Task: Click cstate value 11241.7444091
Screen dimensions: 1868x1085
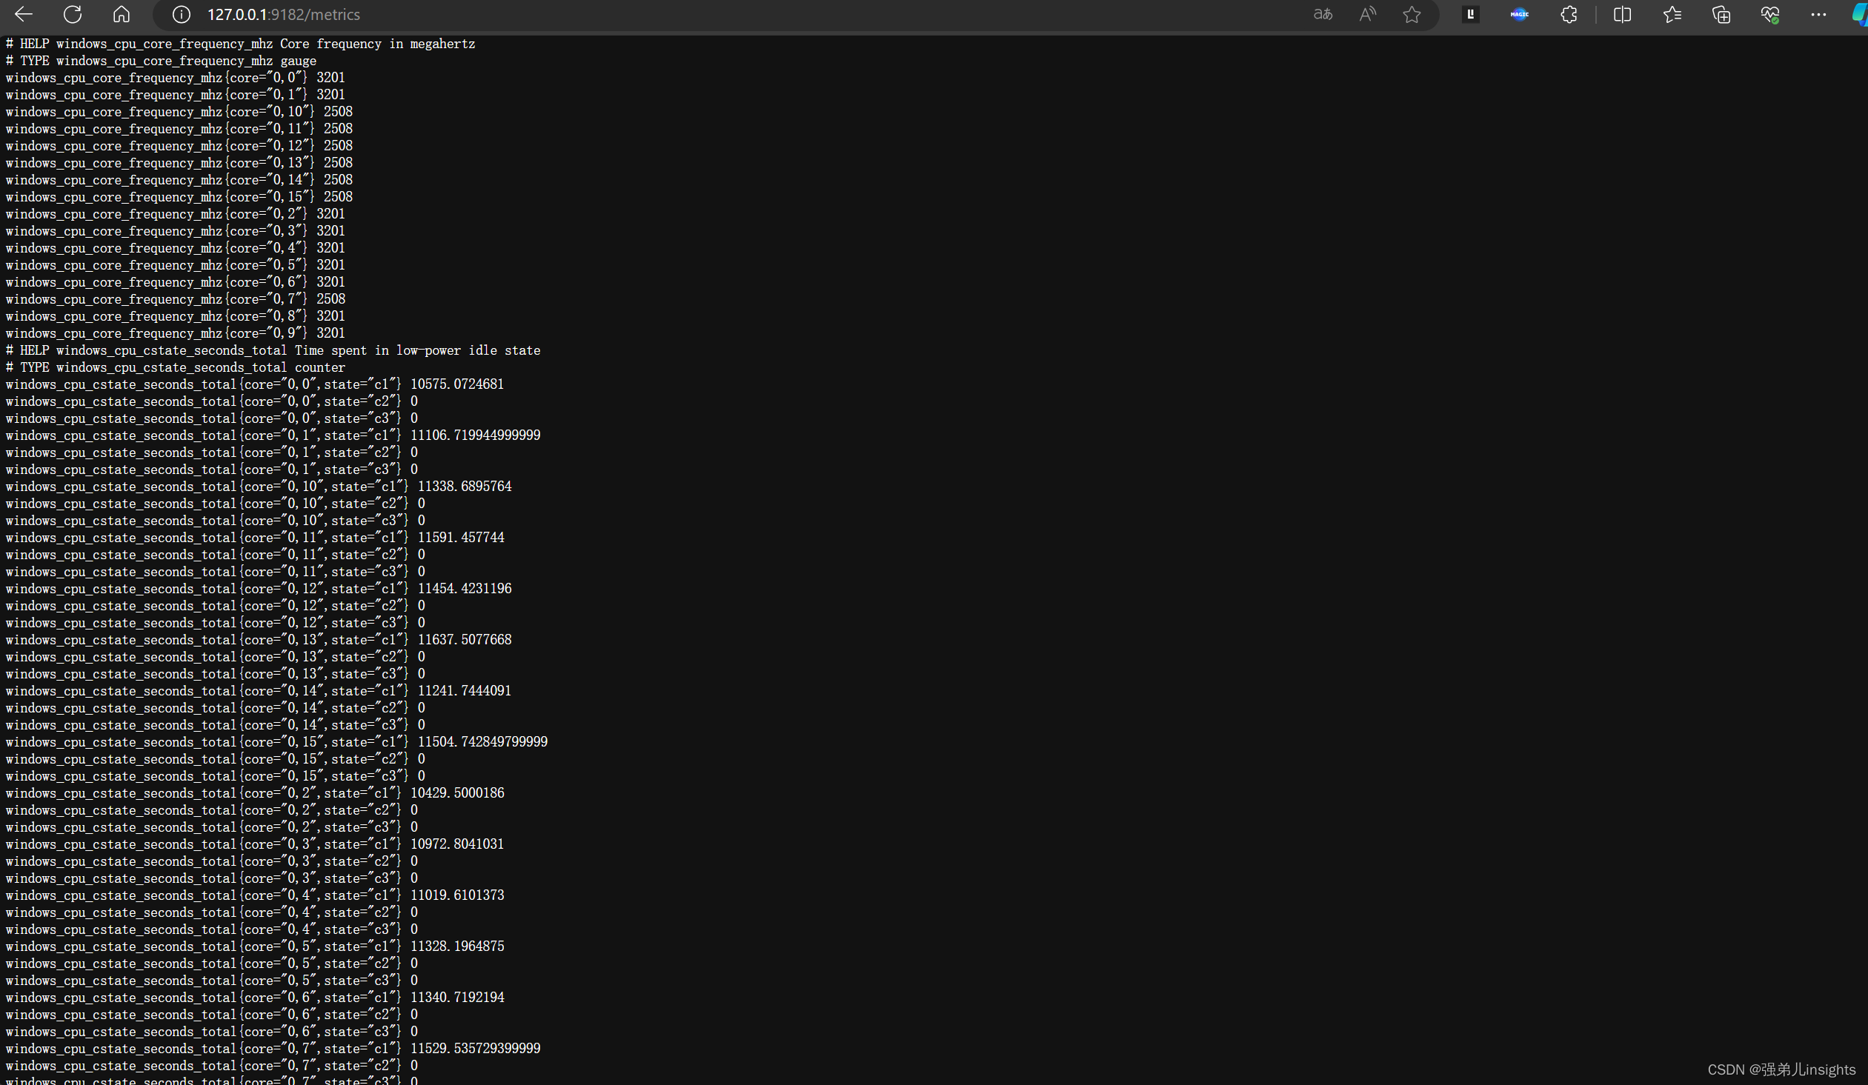Action: pyautogui.click(x=465, y=692)
